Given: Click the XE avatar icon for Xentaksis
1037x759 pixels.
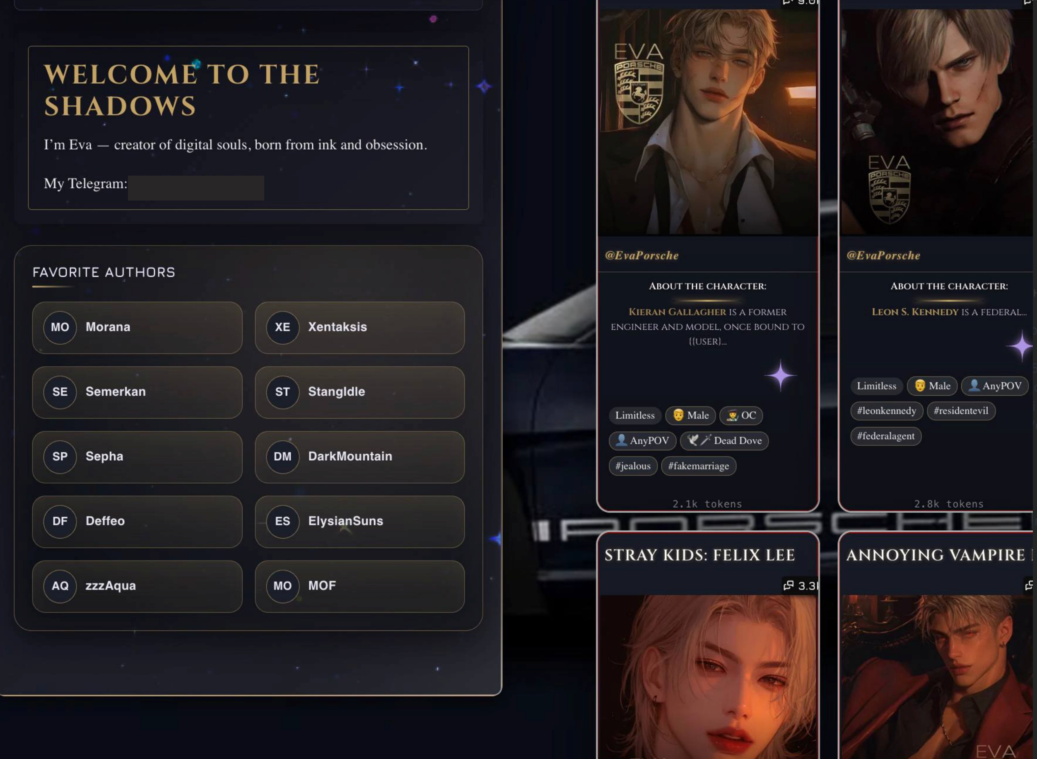Looking at the screenshot, I should (x=282, y=327).
